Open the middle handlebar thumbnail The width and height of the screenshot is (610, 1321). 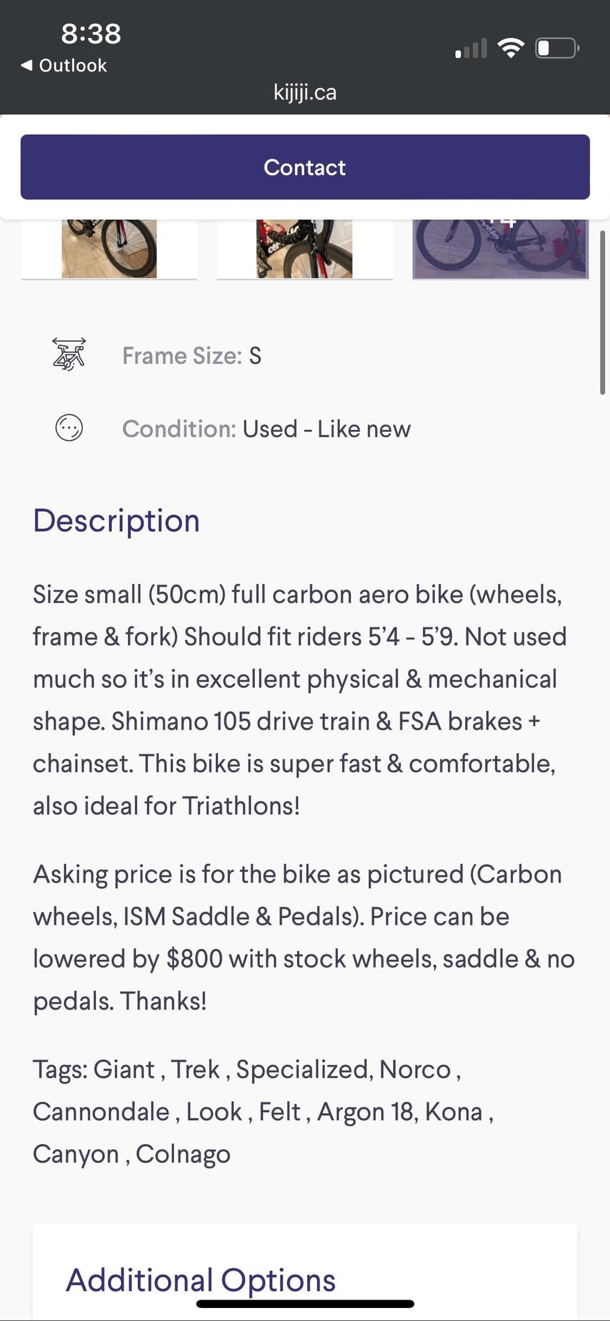click(304, 249)
